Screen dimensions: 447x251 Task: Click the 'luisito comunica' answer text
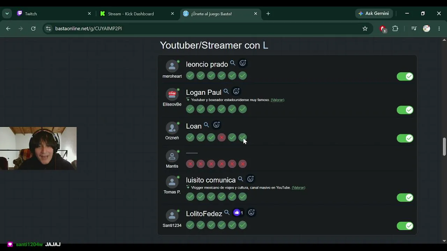coord(211,180)
